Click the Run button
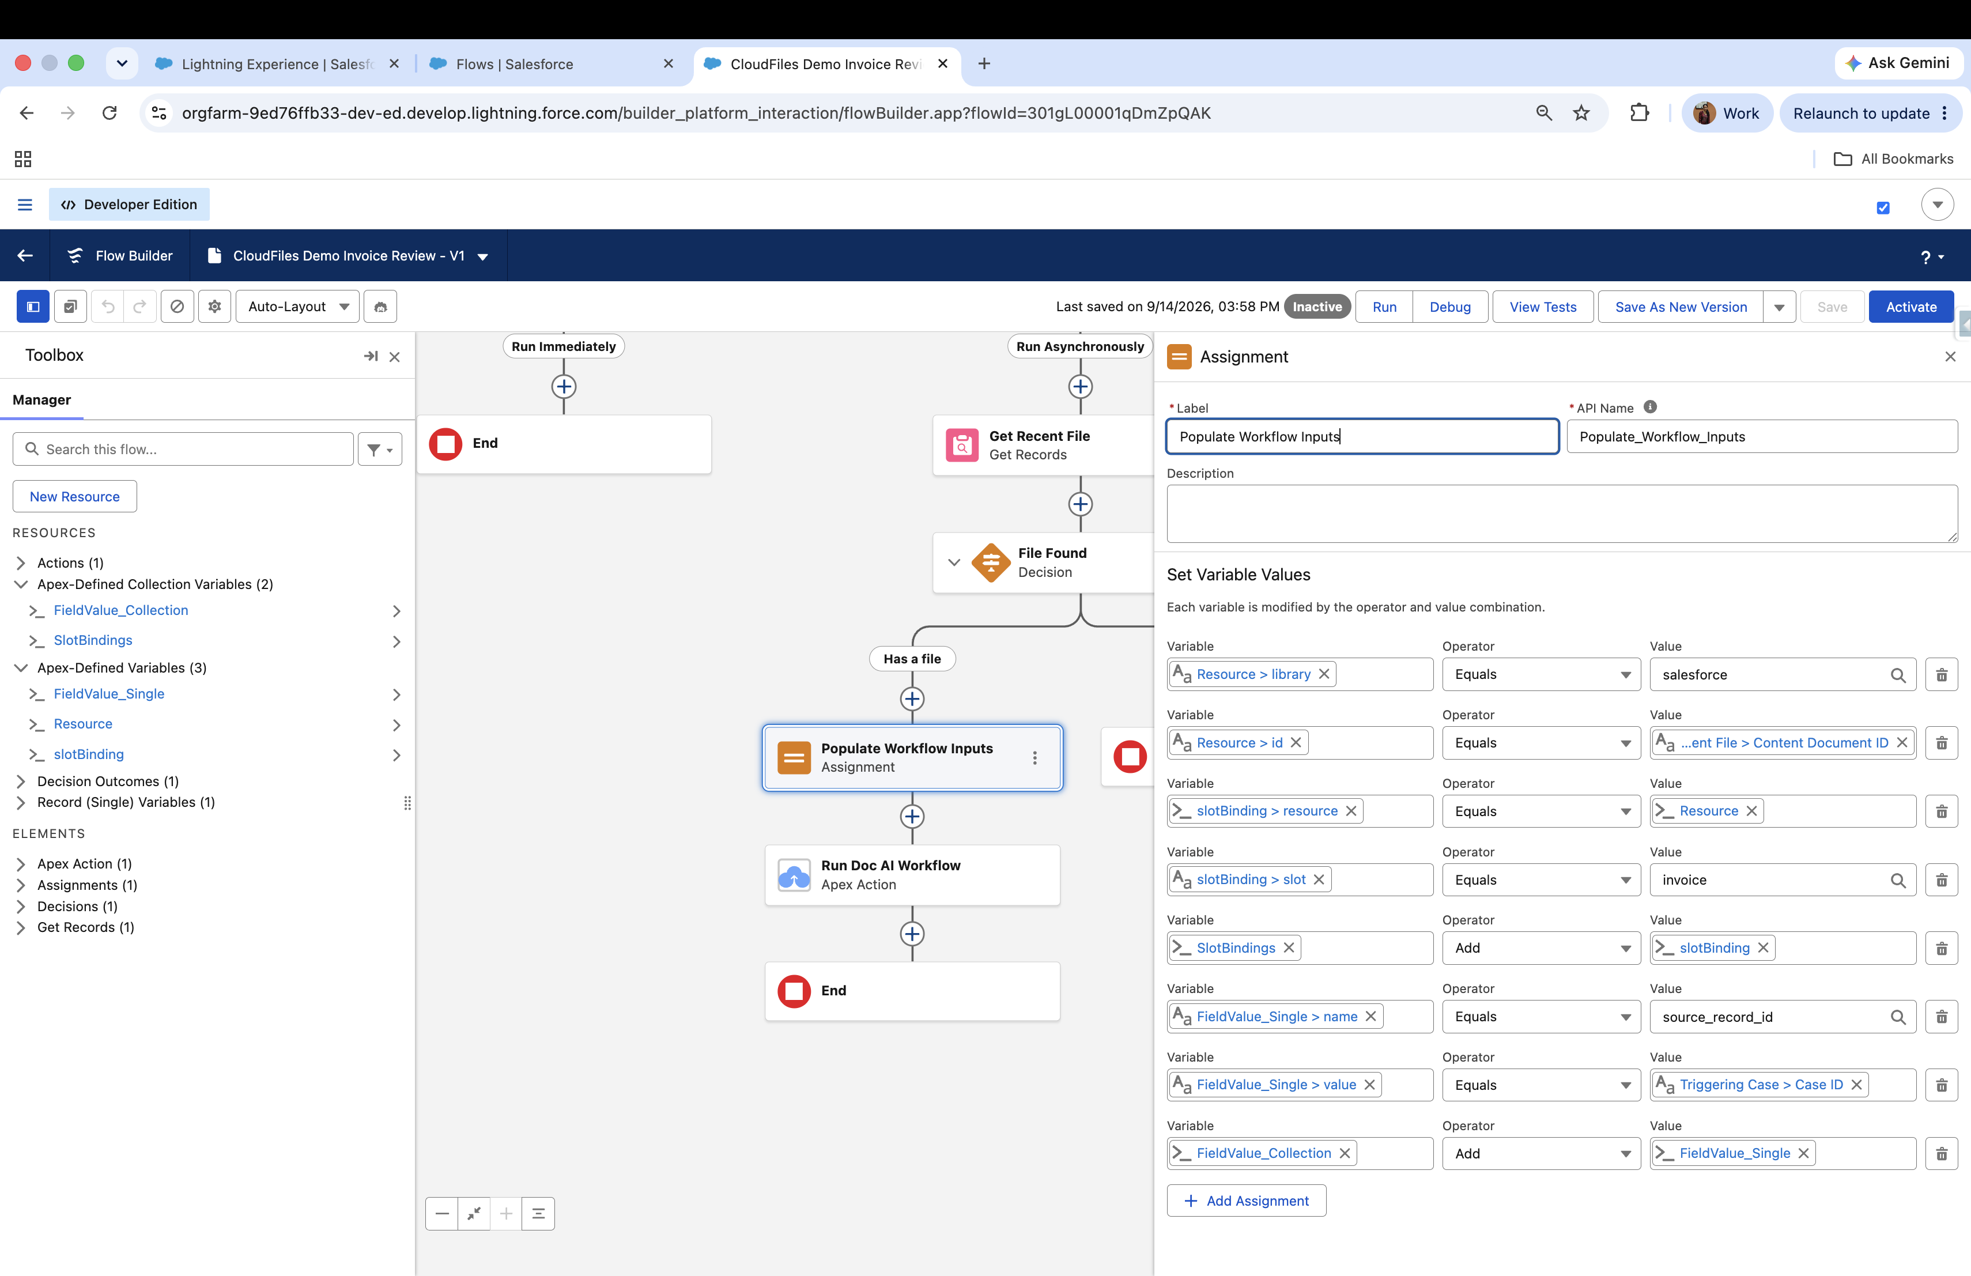 coord(1384,307)
